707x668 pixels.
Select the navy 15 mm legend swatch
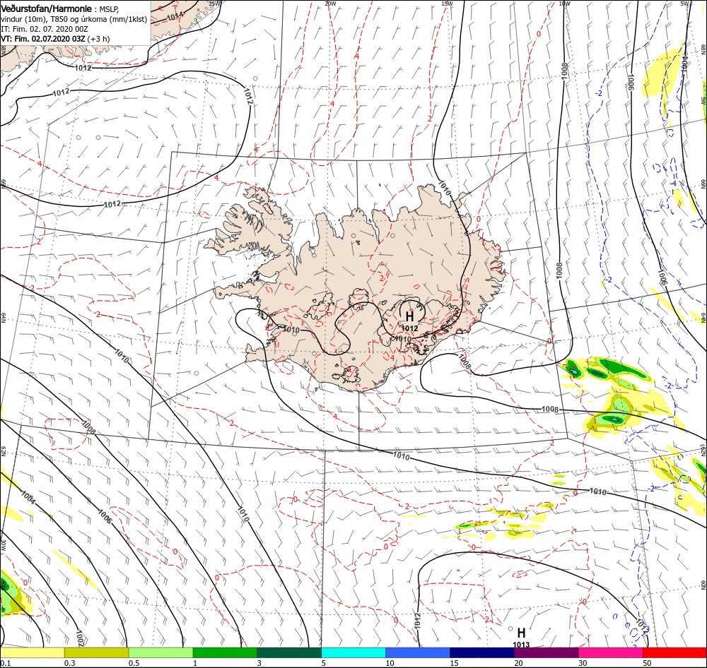tap(482, 652)
